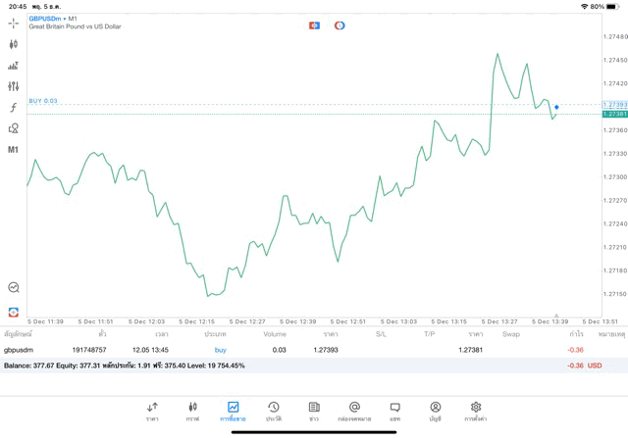Change chart type via candlestick icon
Screen dimensions: 628x438
[14, 44]
